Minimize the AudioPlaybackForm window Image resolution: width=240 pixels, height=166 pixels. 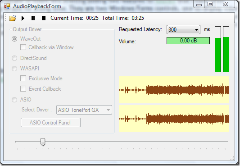click(199, 5)
